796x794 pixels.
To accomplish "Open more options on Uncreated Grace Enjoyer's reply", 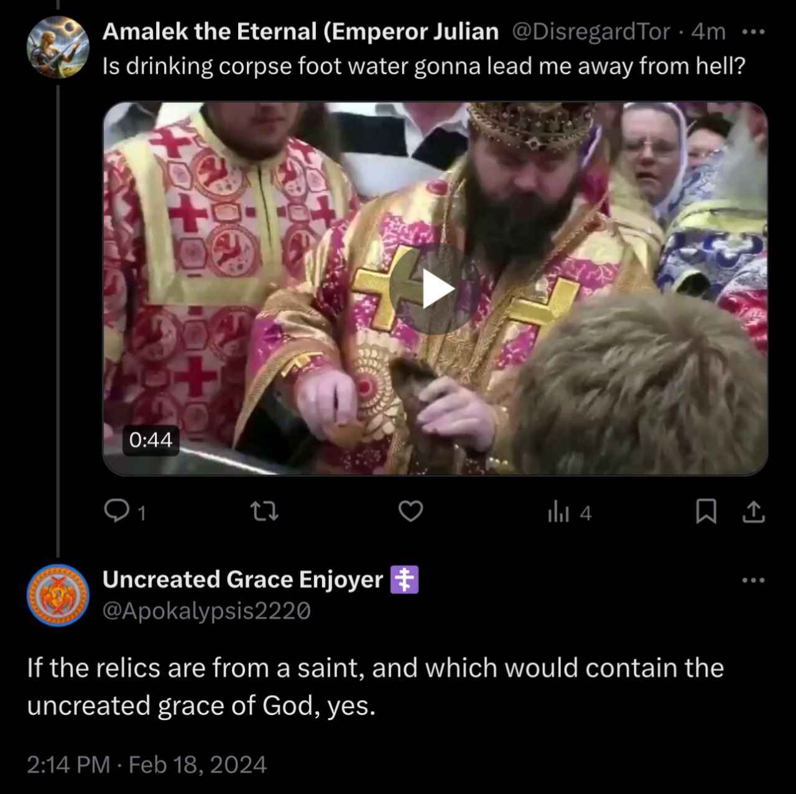I will point(753,580).
